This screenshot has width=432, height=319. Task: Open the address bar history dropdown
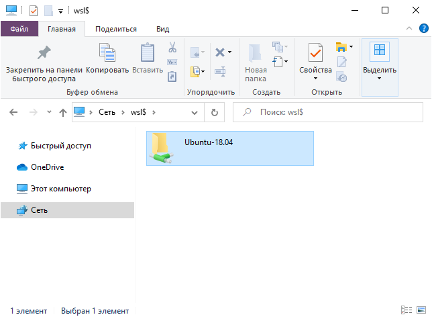coord(195,113)
